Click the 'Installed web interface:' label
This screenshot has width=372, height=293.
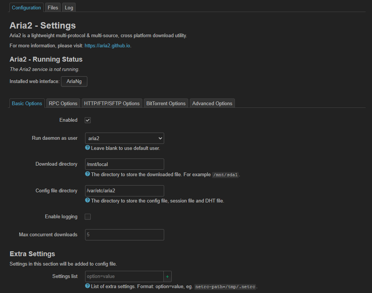pyautogui.click(x=34, y=82)
